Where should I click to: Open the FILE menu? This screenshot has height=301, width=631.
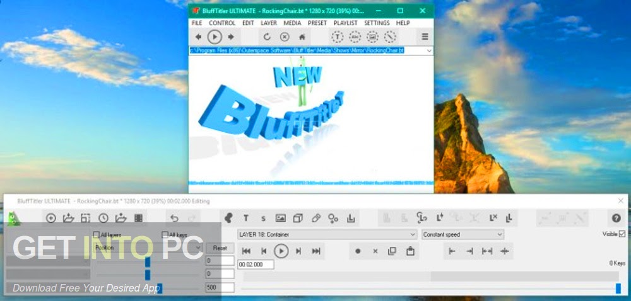coord(197,23)
